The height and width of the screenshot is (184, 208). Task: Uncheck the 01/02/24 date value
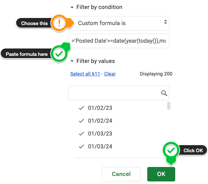(x=95, y=121)
